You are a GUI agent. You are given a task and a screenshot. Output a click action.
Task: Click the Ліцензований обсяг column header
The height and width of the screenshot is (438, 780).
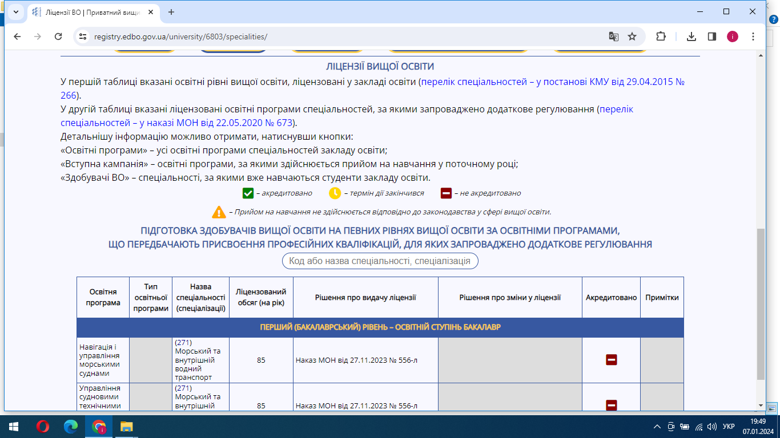(261, 298)
